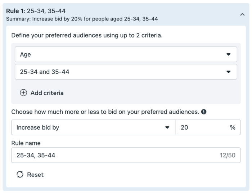
Task: Open the Increase bid by dropdown
Action: pyautogui.click(x=94, y=127)
